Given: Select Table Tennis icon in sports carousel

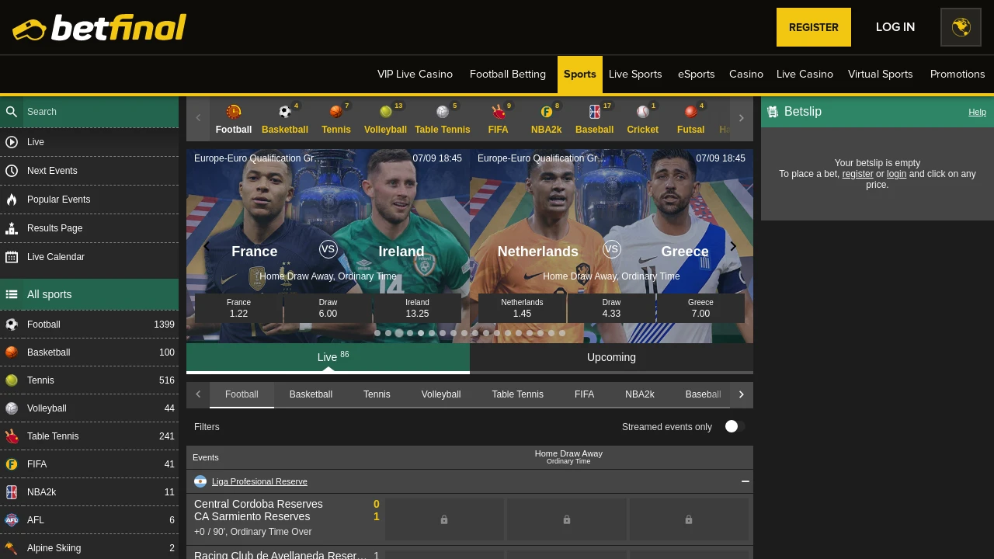Looking at the screenshot, I should click(443, 112).
